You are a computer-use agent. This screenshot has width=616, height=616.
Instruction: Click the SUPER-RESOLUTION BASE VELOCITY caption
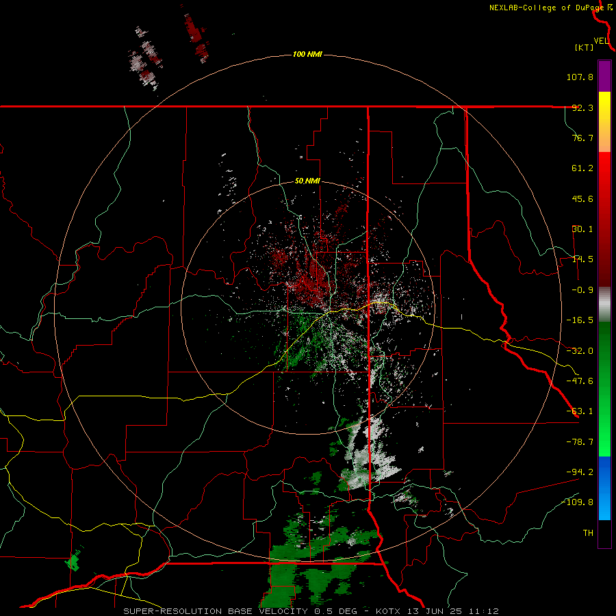pyautogui.click(x=216, y=611)
